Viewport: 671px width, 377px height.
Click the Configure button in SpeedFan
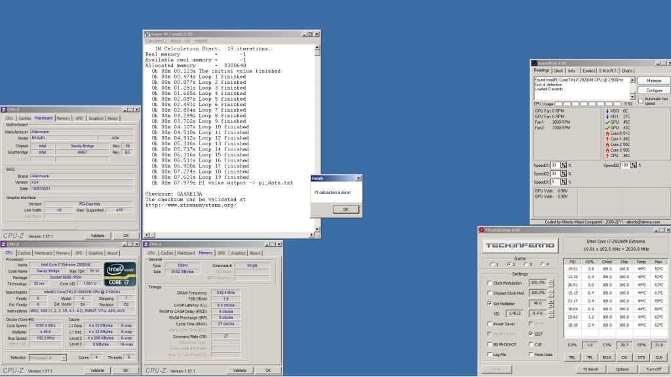(x=655, y=90)
